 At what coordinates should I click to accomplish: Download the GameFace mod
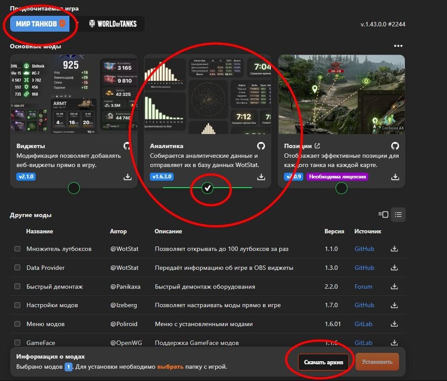pos(394,342)
